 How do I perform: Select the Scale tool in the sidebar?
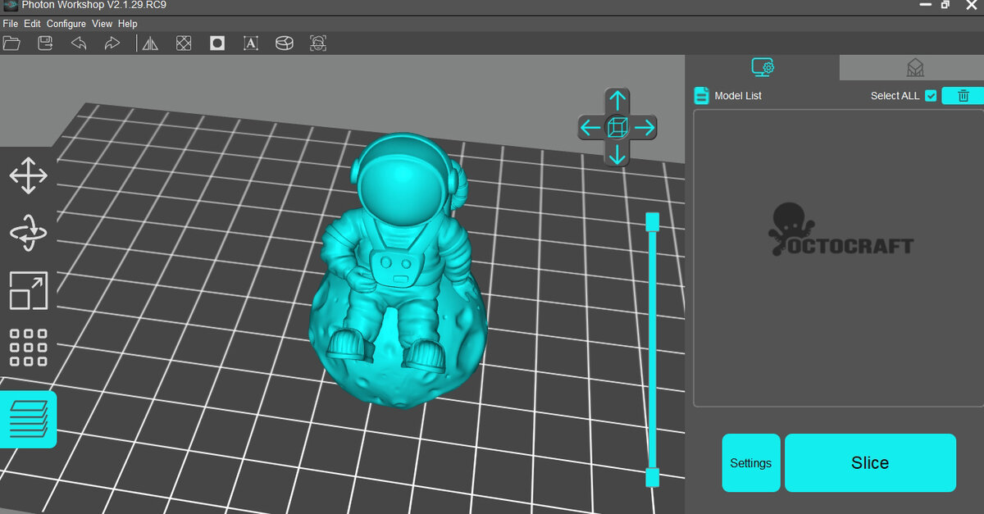coord(29,290)
